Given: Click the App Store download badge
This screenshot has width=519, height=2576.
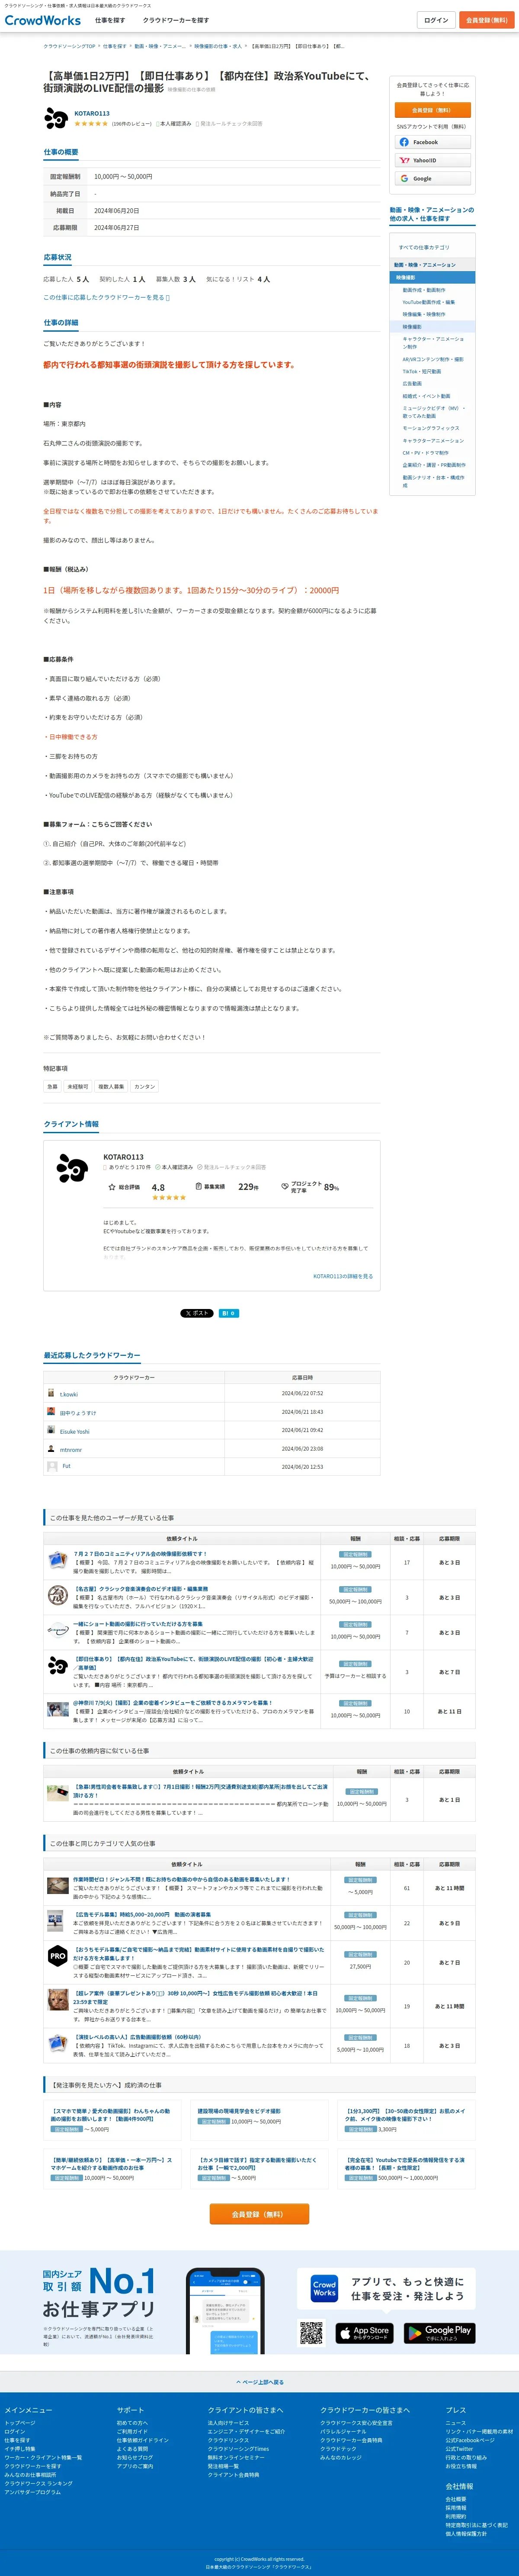Looking at the screenshot, I should 364,2332.
